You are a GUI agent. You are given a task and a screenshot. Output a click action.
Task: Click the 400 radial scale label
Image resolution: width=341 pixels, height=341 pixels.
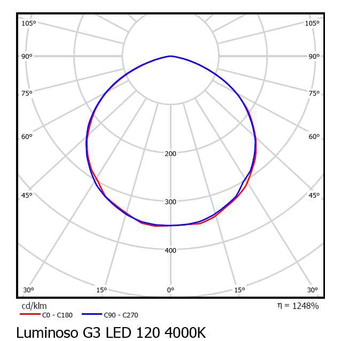(170, 250)
